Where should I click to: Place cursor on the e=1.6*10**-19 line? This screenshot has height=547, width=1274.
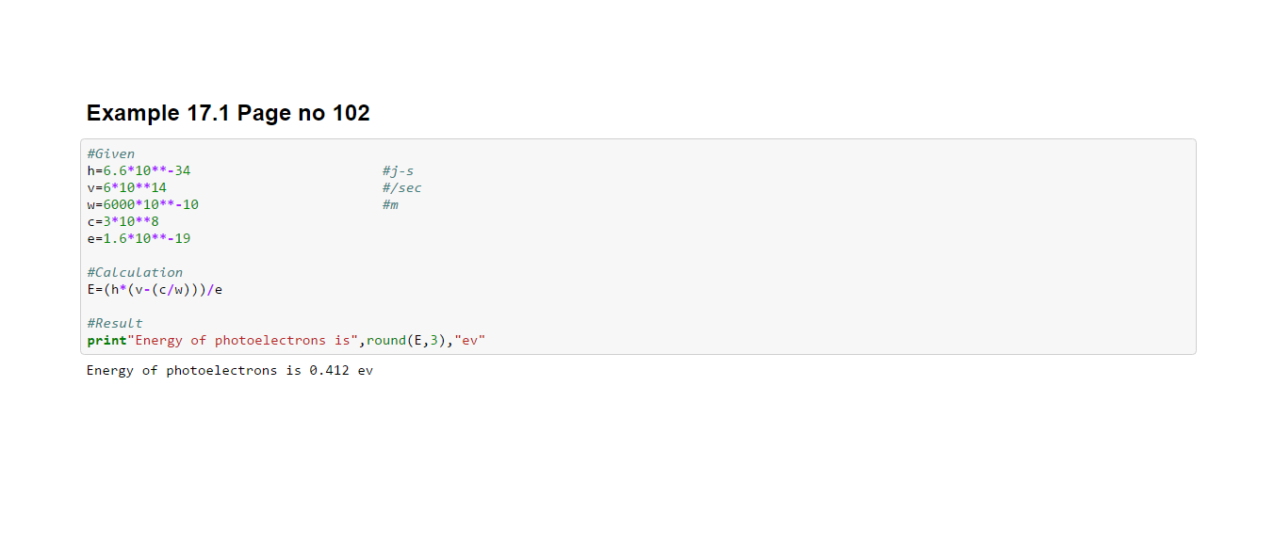[x=139, y=238]
